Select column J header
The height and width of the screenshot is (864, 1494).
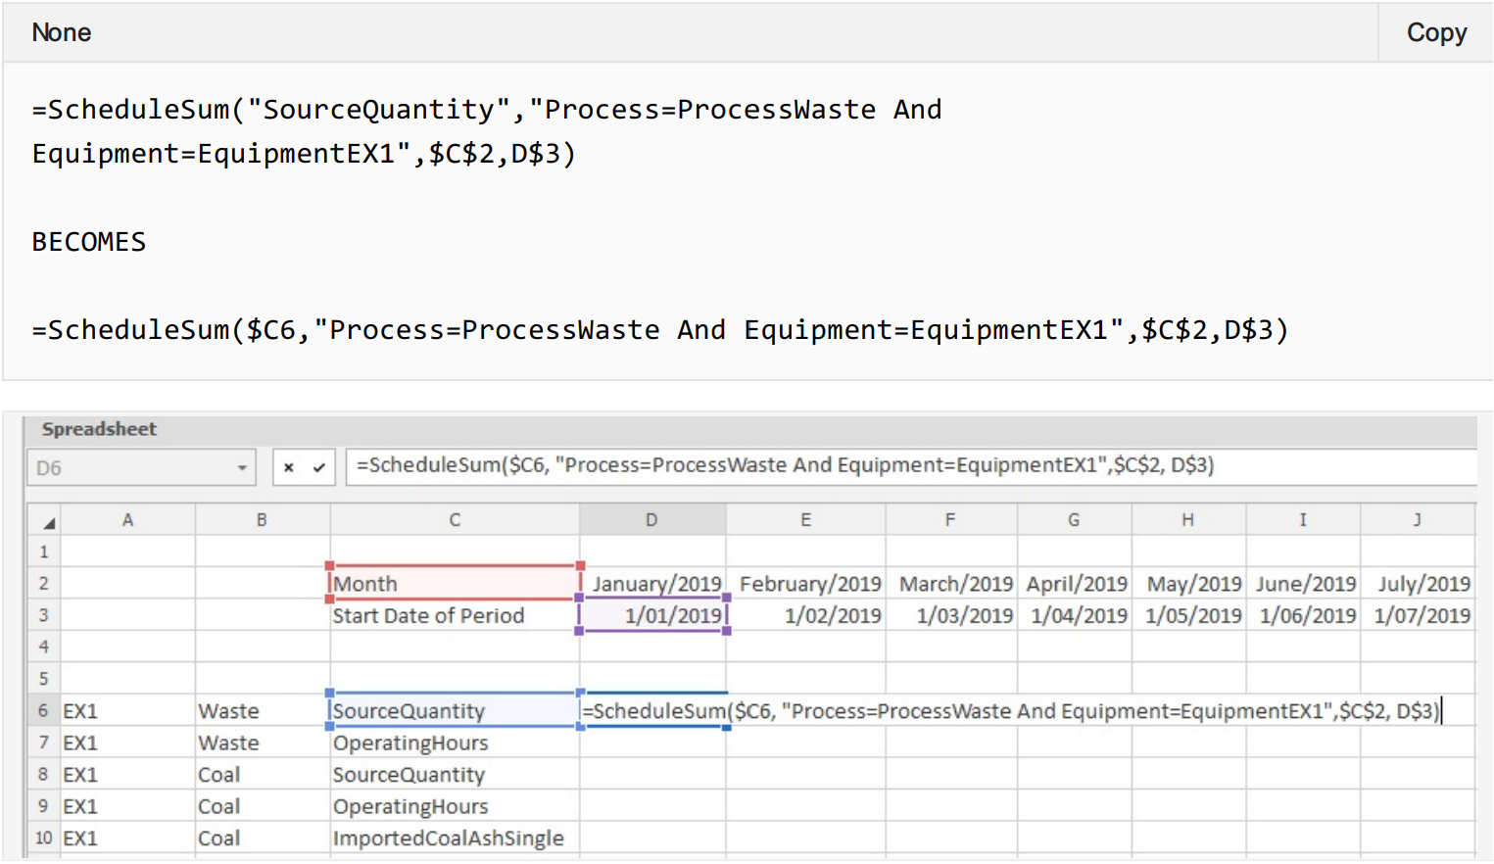tap(1417, 520)
